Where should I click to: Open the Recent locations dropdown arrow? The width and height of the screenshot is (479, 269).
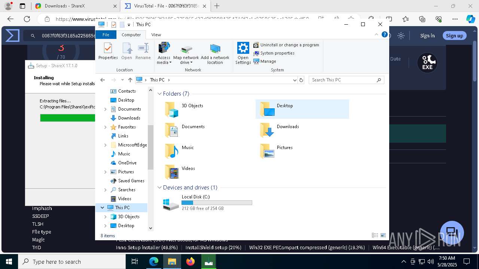click(122, 80)
